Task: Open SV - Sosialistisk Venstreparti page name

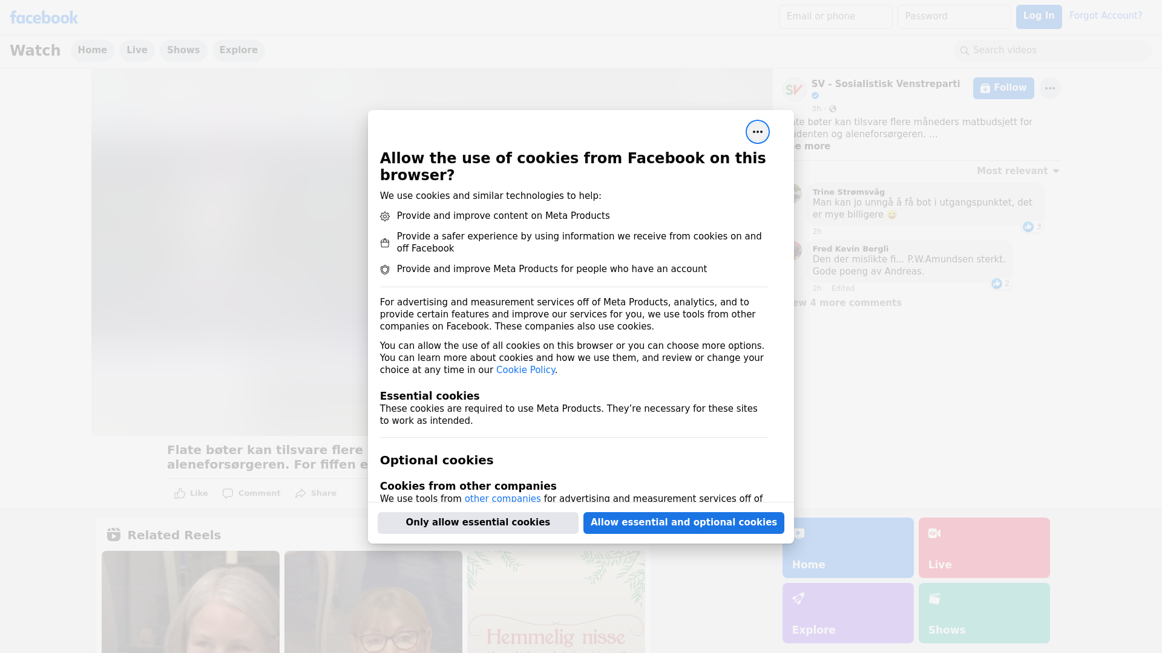Action: [x=885, y=84]
